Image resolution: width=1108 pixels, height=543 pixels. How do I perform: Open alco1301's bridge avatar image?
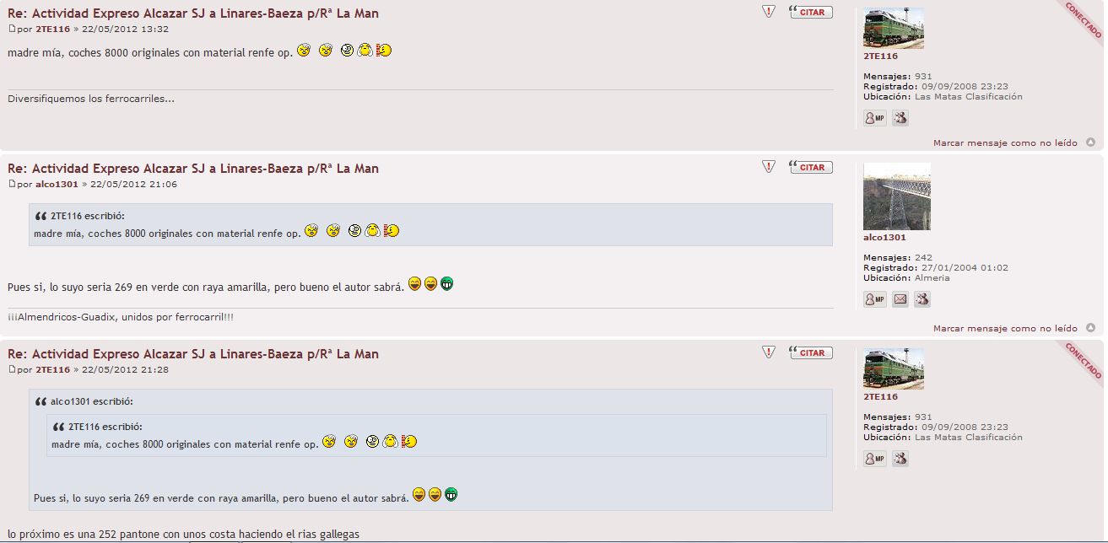[x=897, y=196]
